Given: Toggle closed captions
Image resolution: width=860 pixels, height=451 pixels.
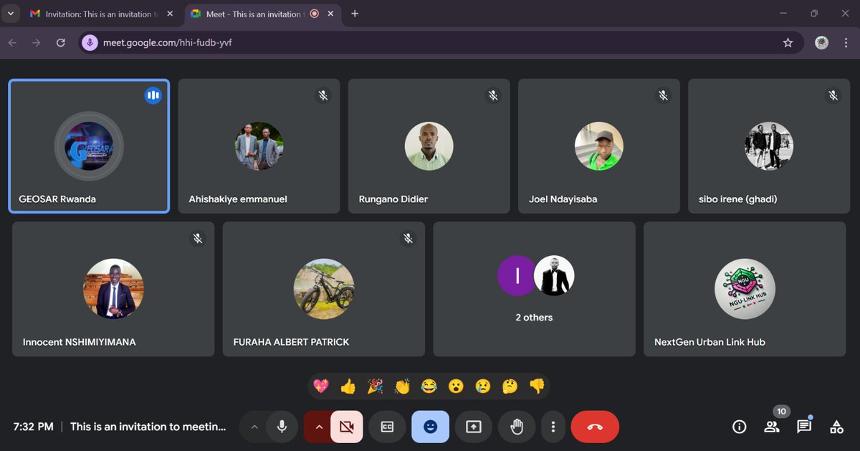Looking at the screenshot, I should click(387, 427).
